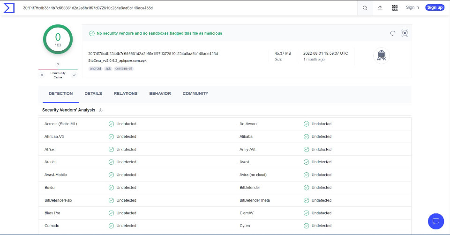The width and height of the screenshot is (450, 235).
Task: Click Undetected check icon for Avast
Action: click(x=307, y=162)
